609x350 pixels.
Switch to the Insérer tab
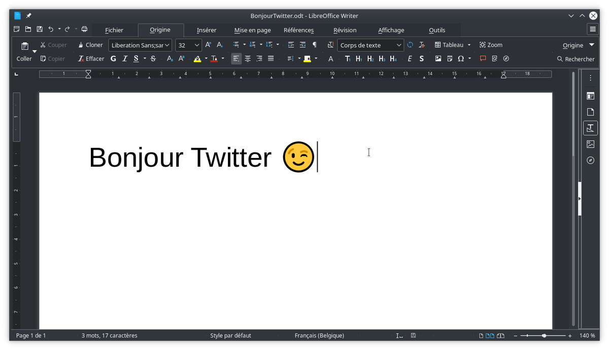click(x=207, y=30)
